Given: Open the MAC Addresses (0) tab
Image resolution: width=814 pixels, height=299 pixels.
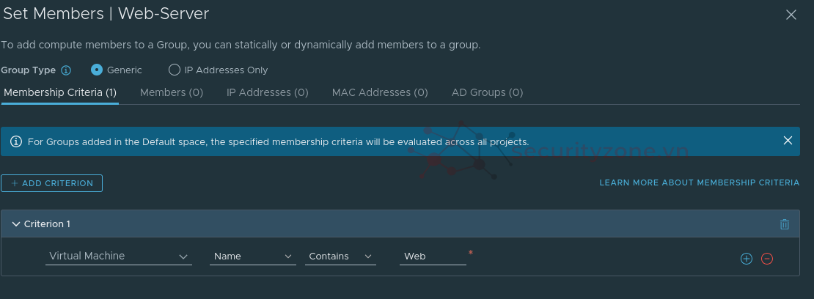Looking at the screenshot, I should tap(380, 92).
